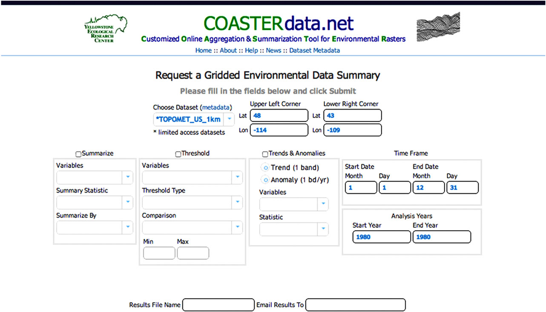
Task: Open the News link
Action: (273, 50)
